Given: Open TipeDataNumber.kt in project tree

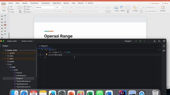Looking at the screenshot, I should (x=22, y=87).
